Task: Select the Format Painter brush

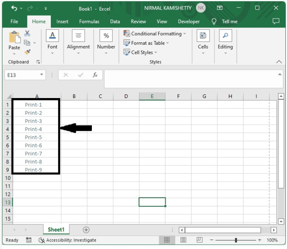Action: pos(27,52)
